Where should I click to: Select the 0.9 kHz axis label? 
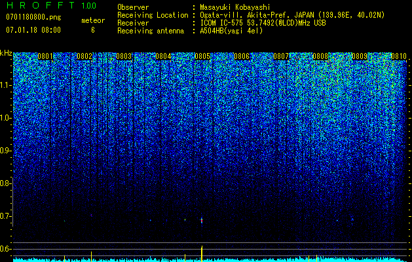5,151
